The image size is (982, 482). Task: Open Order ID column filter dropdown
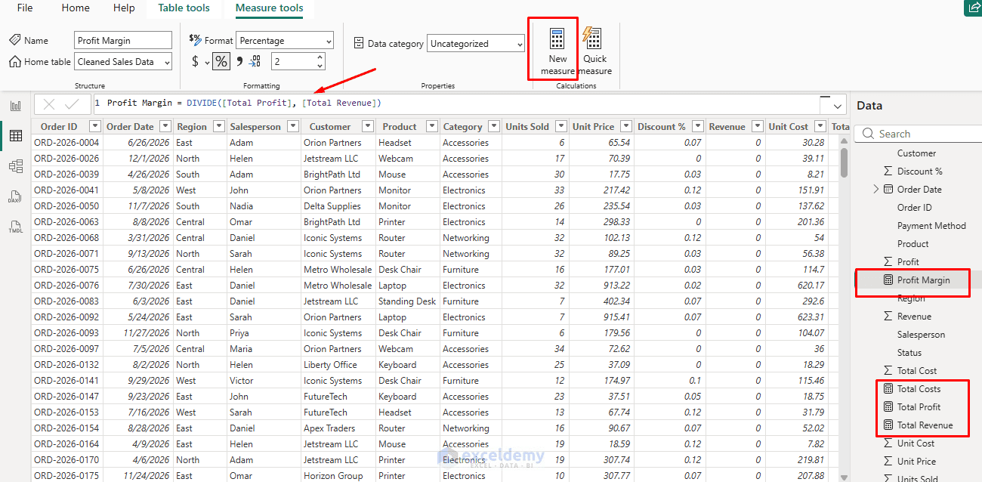95,127
